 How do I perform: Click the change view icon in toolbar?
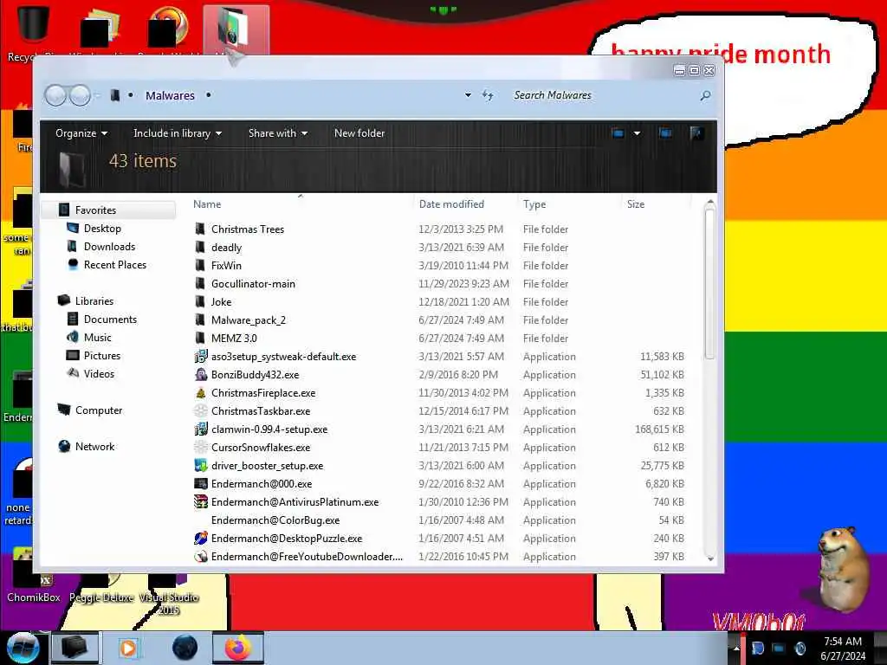pyautogui.click(x=618, y=133)
